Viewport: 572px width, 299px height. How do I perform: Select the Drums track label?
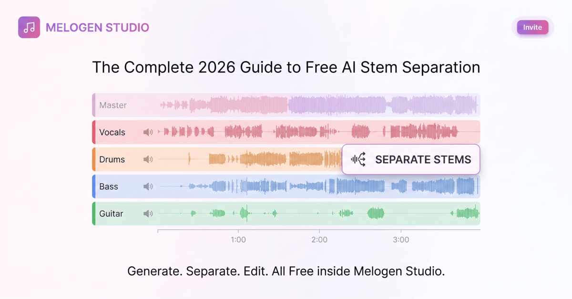112,159
